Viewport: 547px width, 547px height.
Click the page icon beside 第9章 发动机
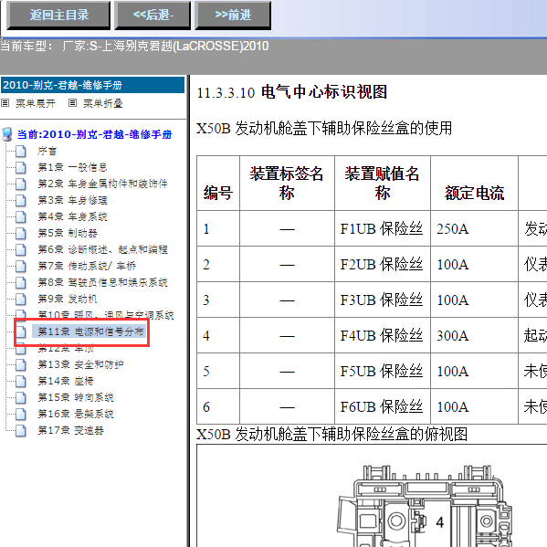click(x=21, y=299)
